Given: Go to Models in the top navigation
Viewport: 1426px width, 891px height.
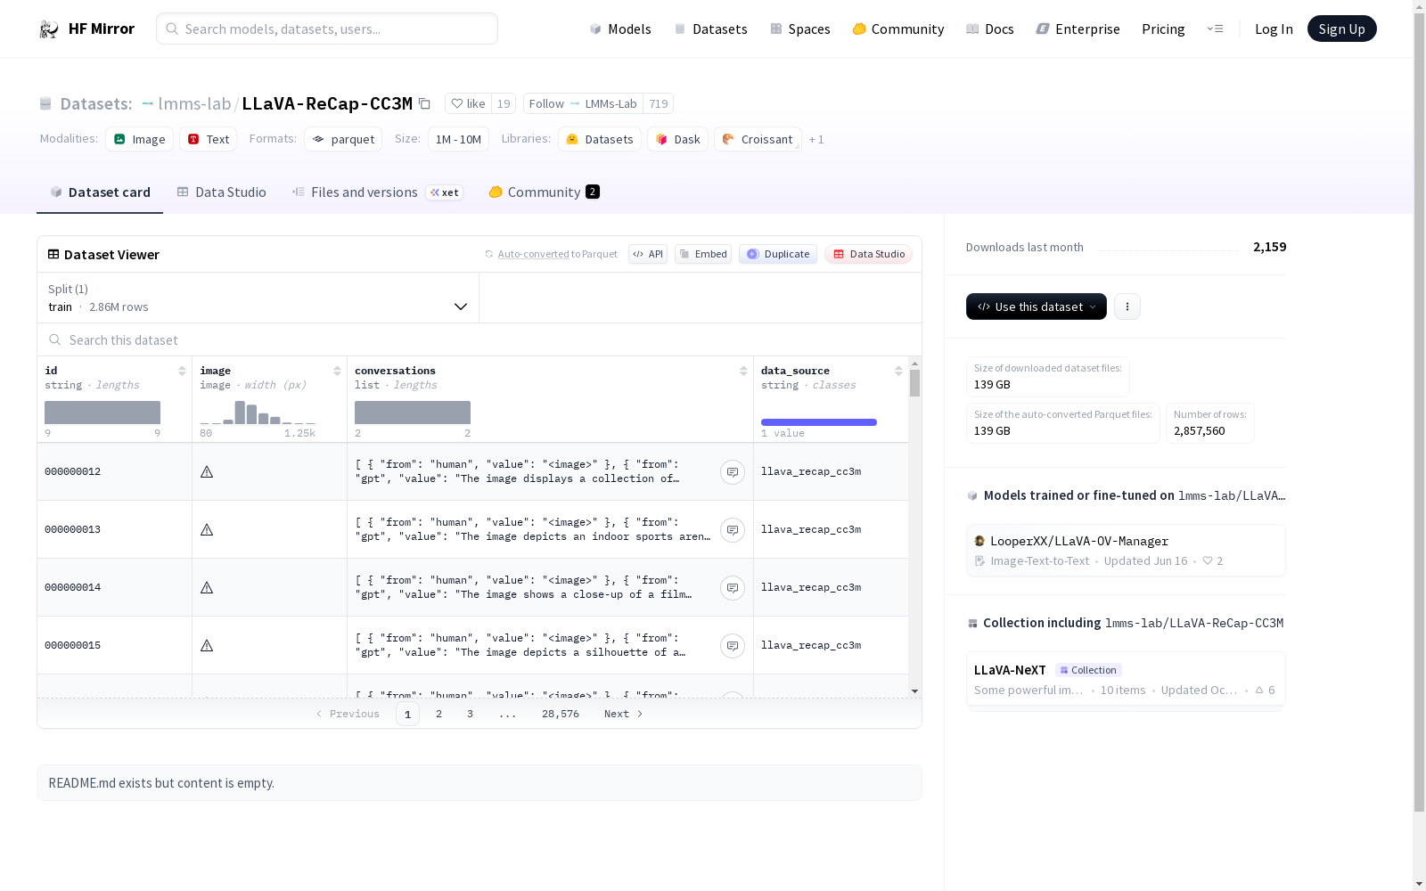Looking at the screenshot, I should click(620, 29).
